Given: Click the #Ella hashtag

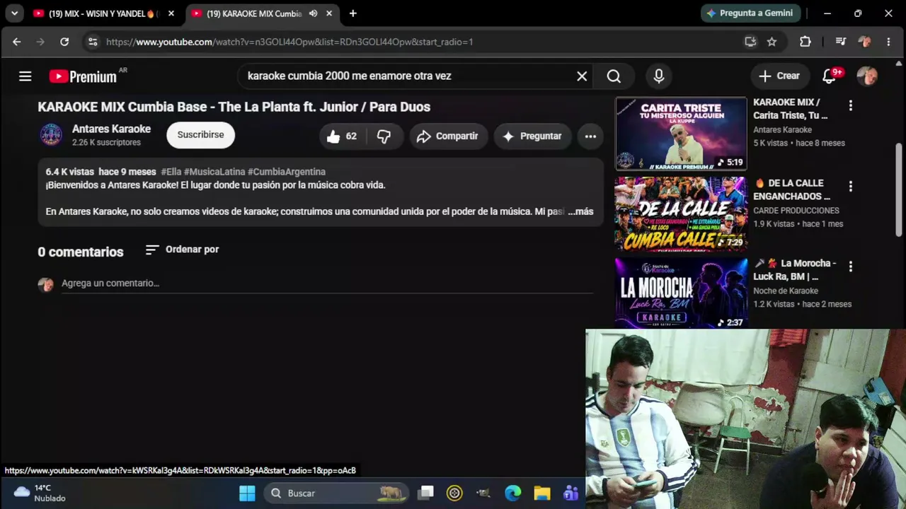Looking at the screenshot, I should tap(171, 172).
